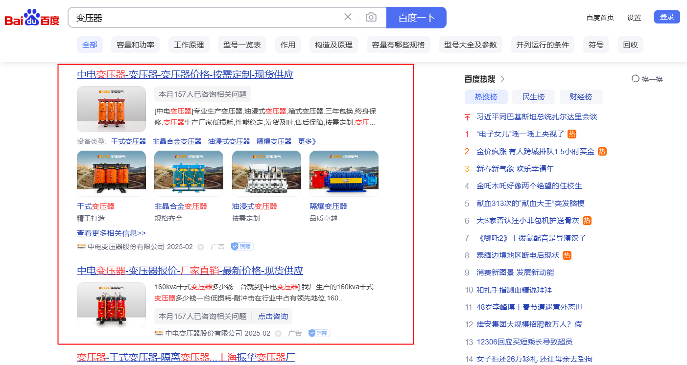687x365 pixels.
Task: Click the 保障 badge in second ad result
Action: point(319,333)
